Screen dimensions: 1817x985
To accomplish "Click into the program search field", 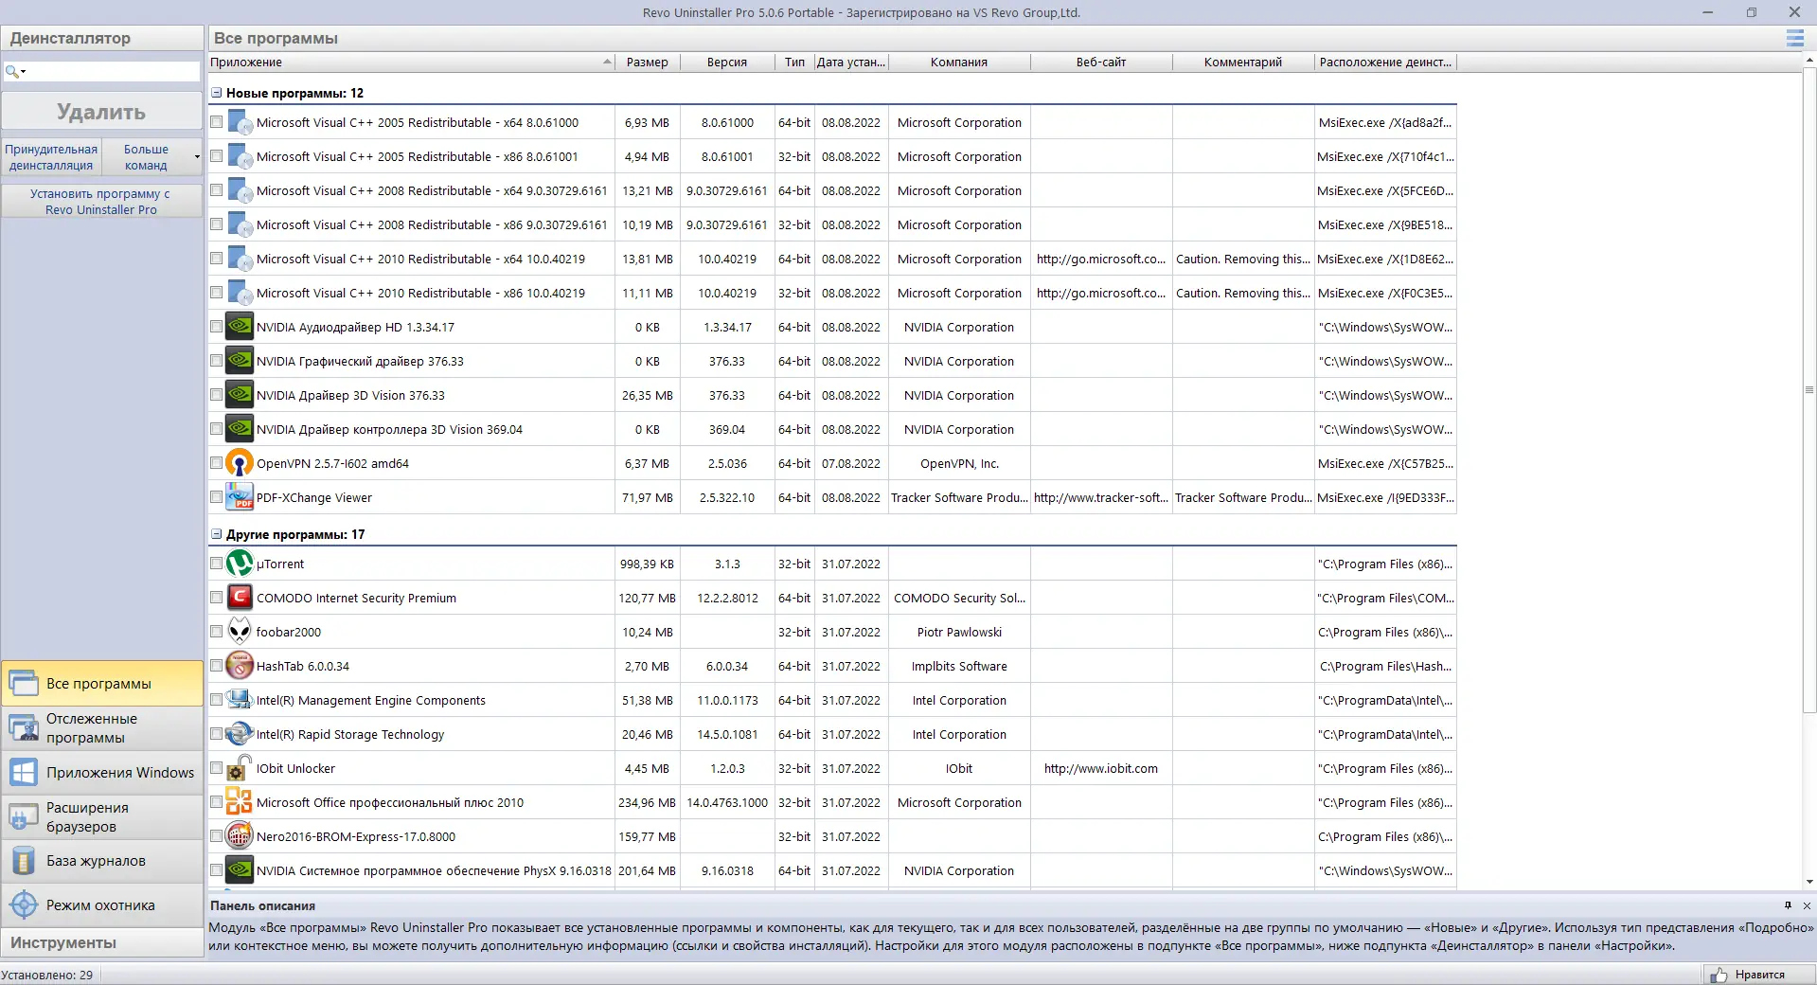I will click(x=112, y=71).
